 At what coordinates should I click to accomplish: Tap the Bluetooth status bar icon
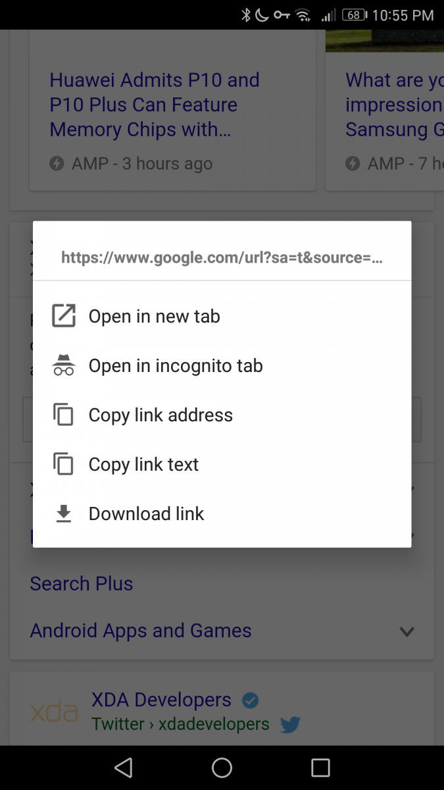coord(245,14)
